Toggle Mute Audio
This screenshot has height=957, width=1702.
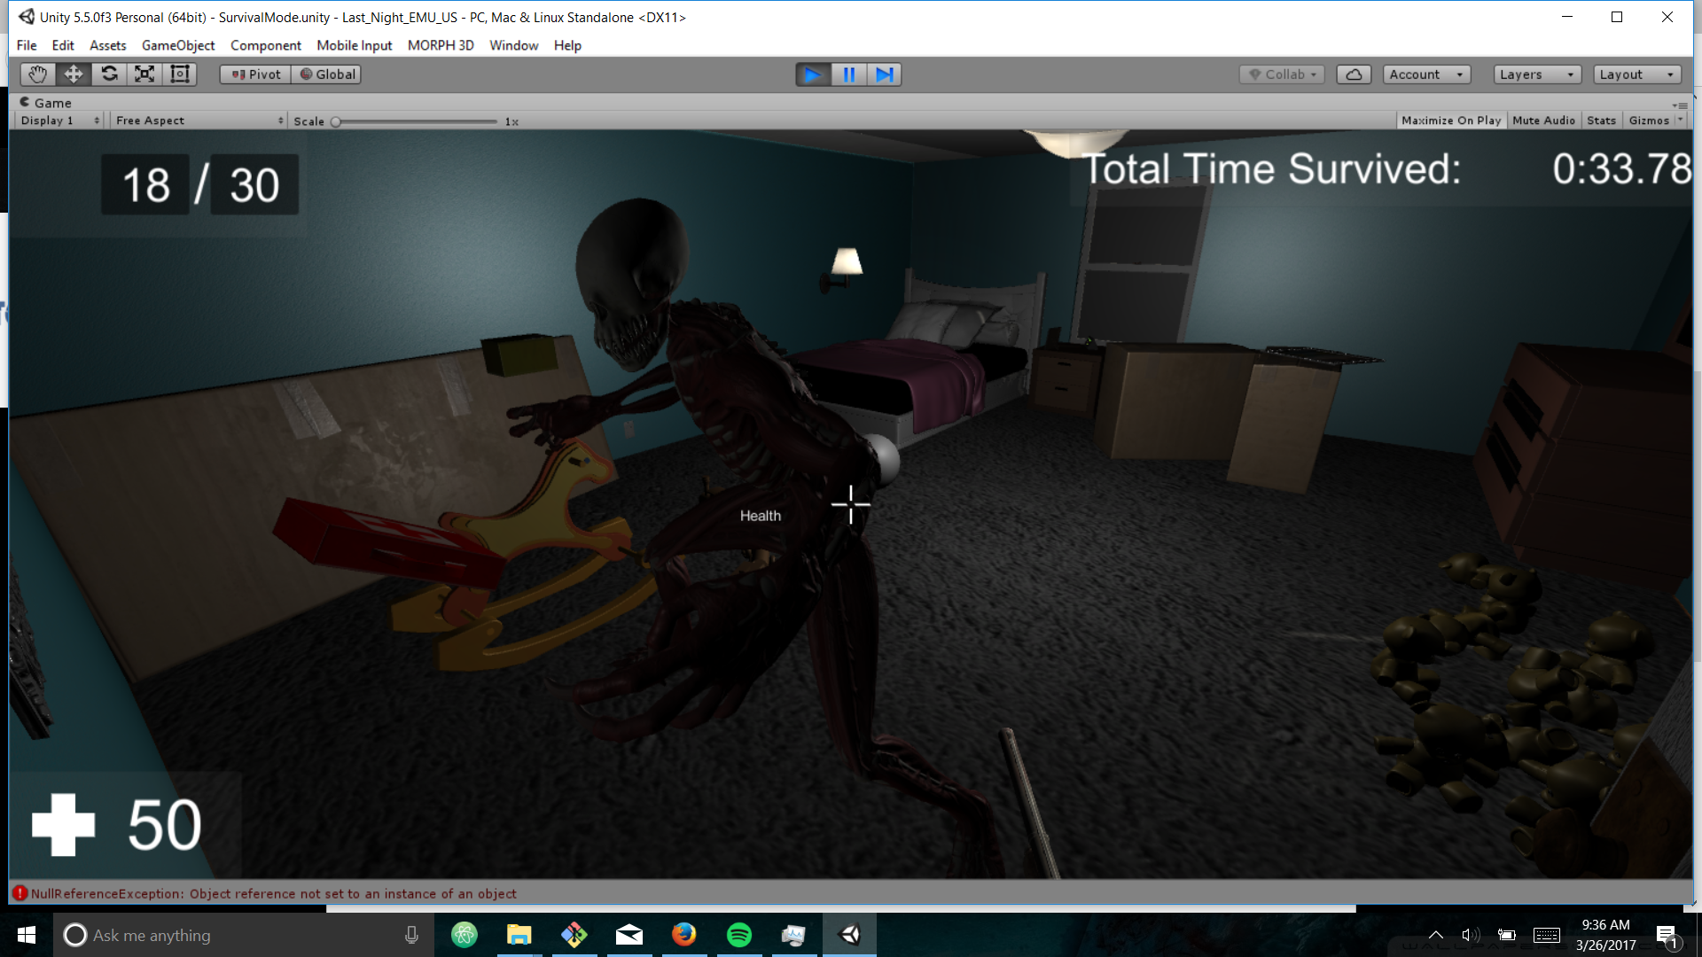click(1543, 121)
